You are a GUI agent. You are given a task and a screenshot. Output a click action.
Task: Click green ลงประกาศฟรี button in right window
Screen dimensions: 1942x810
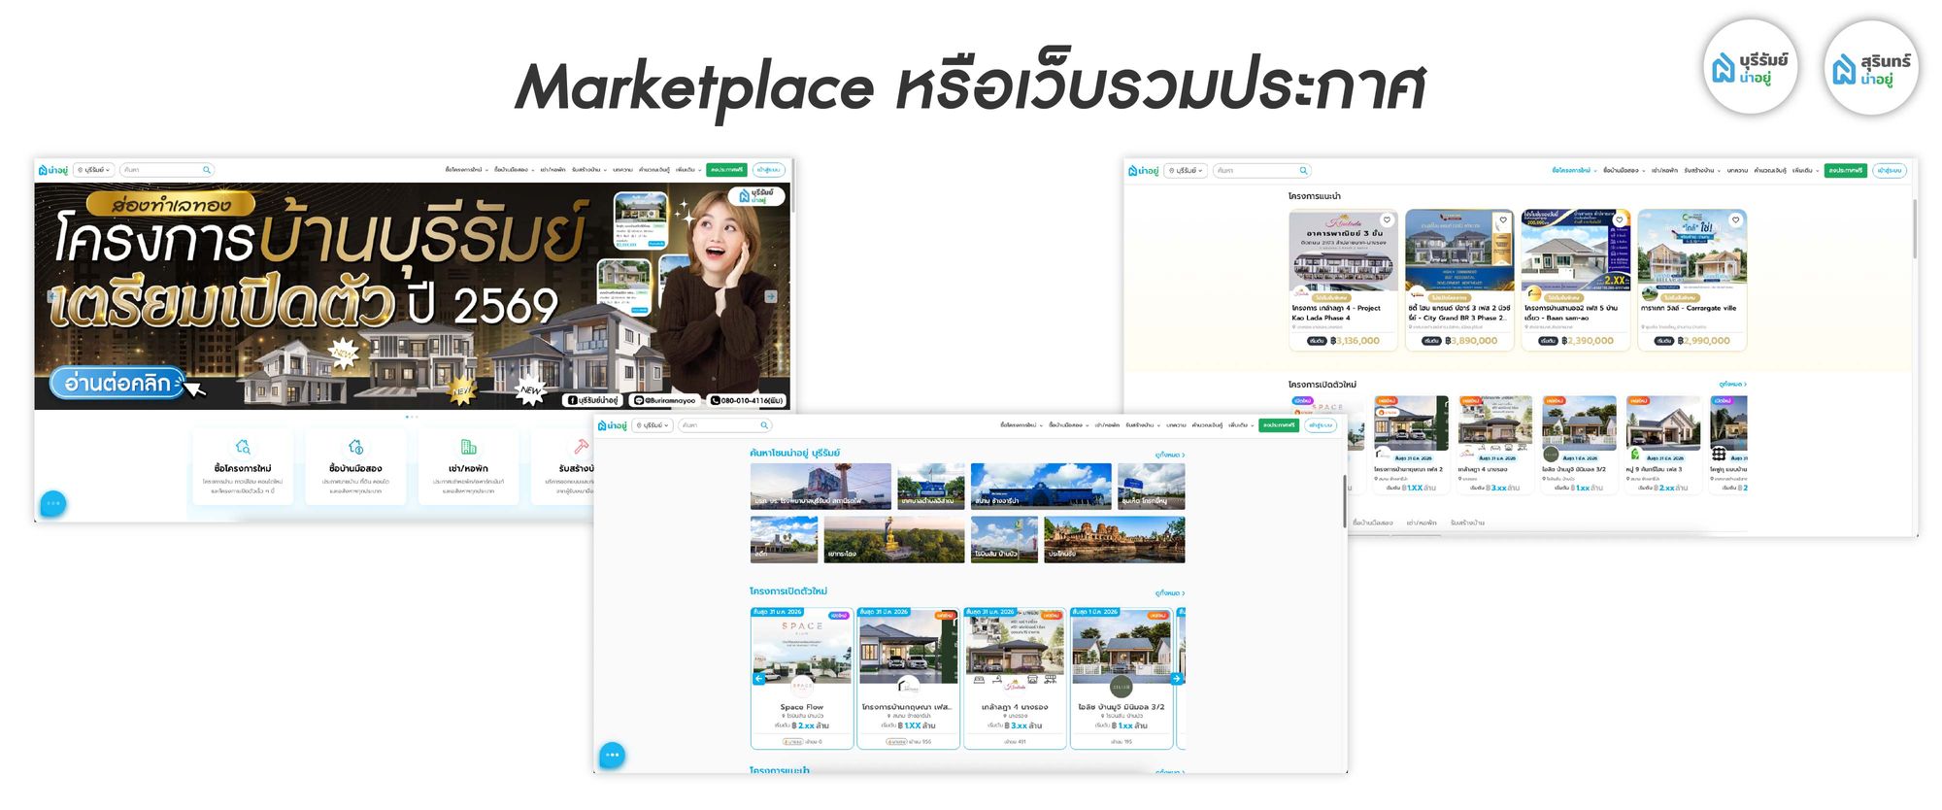[1845, 171]
